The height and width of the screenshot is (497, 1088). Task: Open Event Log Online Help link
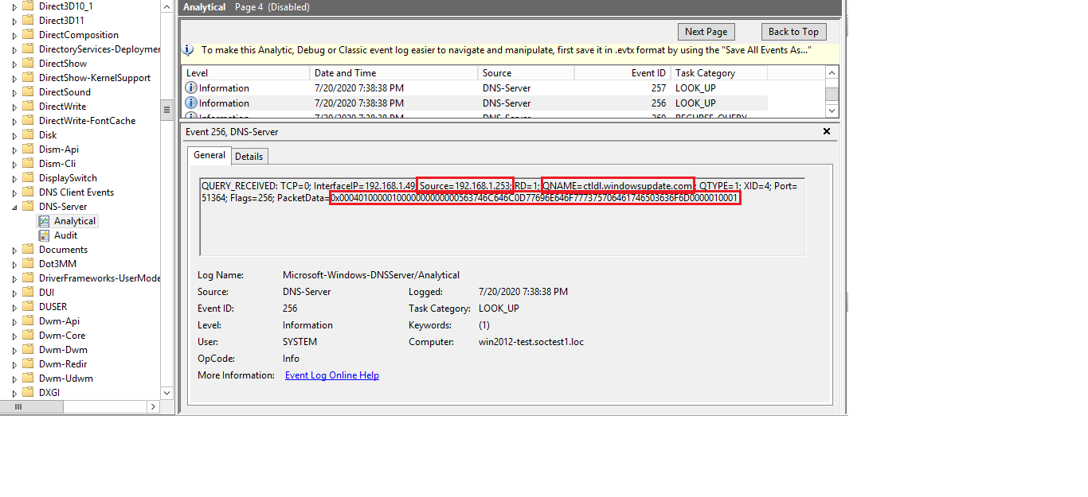pyautogui.click(x=331, y=375)
